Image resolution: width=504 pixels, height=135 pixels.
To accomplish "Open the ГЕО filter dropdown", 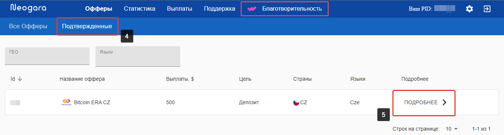I will (x=47, y=56).
